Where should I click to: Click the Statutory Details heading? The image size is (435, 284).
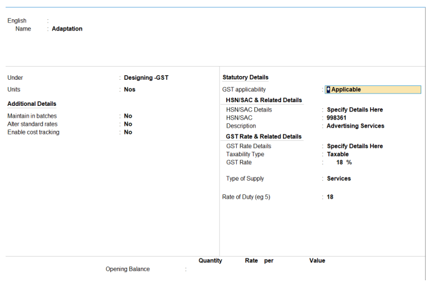[x=246, y=77]
